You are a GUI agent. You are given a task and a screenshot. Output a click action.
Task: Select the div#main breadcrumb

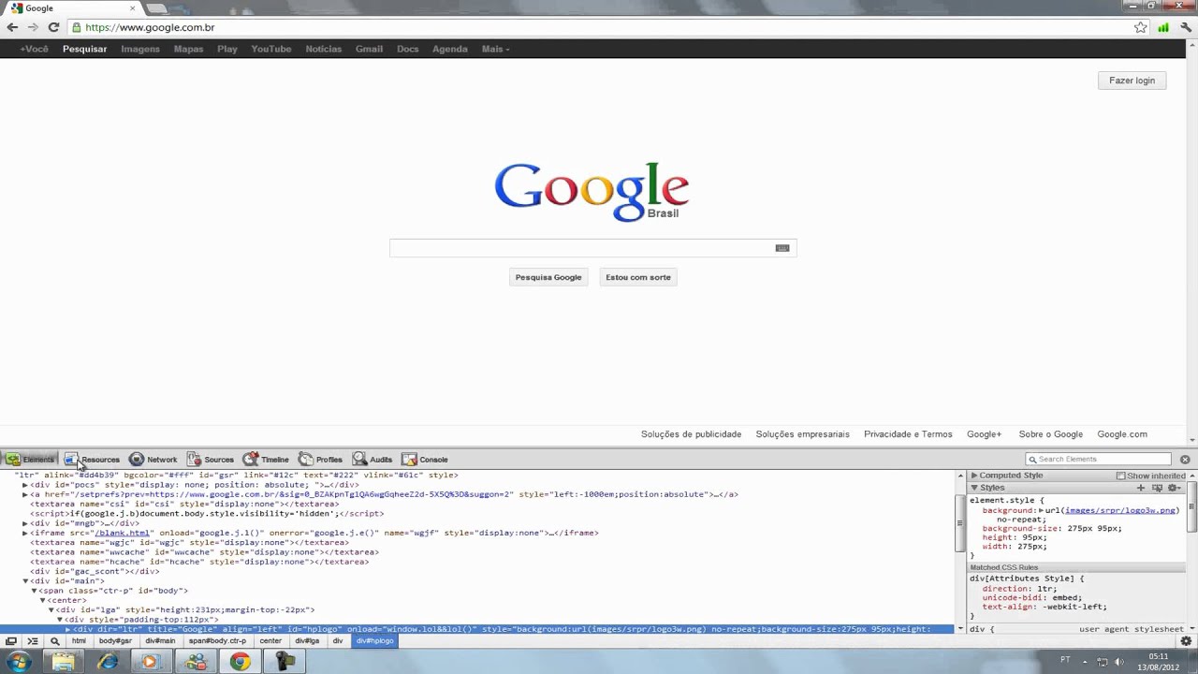pos(160,641)
